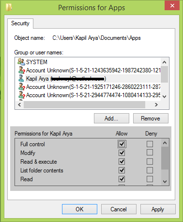183x222 pixels.
Task: Check Deny for List folder contents
Action: point(150,170)
